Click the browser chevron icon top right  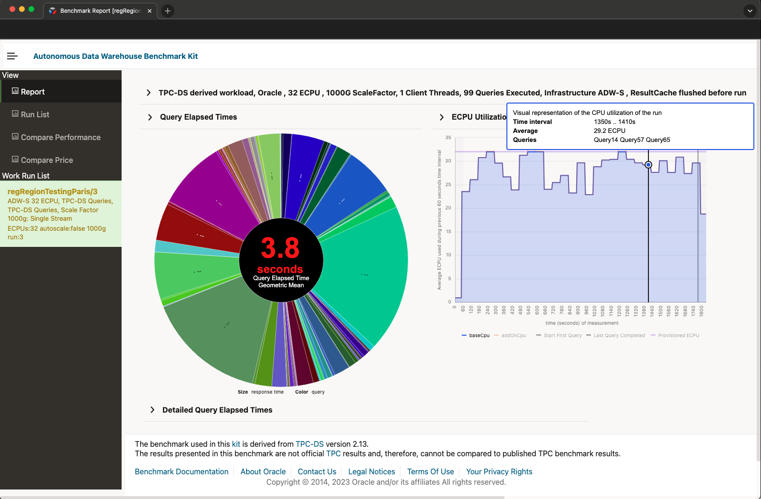750,10
